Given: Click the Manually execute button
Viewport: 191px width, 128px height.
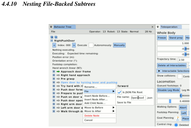Looking at the screenshot, I should (119, 45).
